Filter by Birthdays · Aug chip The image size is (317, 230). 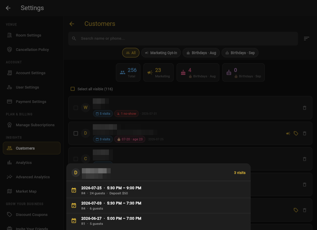201,53
